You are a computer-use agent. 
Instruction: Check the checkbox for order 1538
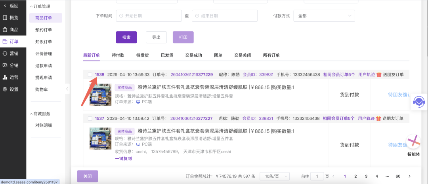point(90,74)
